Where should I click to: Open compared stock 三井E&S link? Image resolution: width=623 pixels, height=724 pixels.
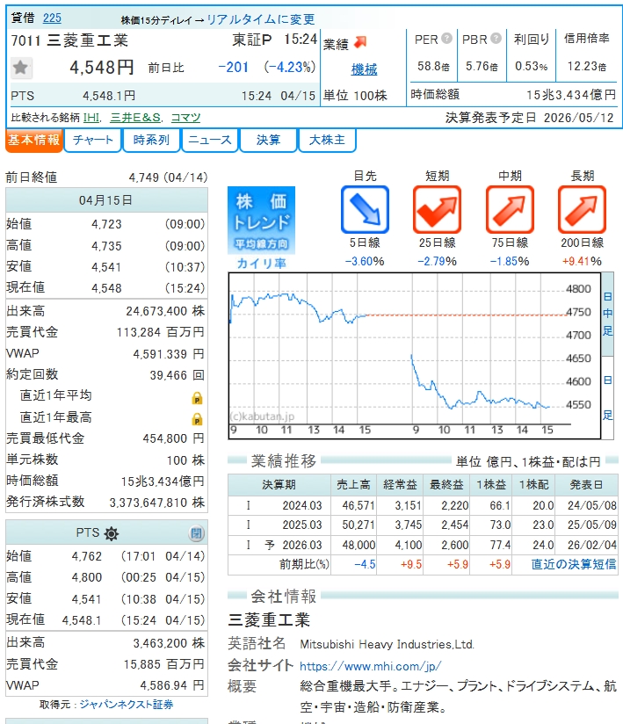pos(135,118)
